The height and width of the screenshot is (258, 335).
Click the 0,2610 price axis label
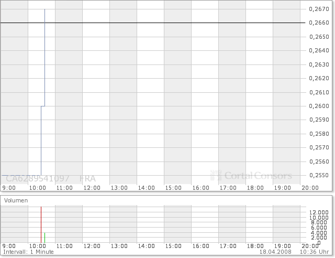click(317, 92)
